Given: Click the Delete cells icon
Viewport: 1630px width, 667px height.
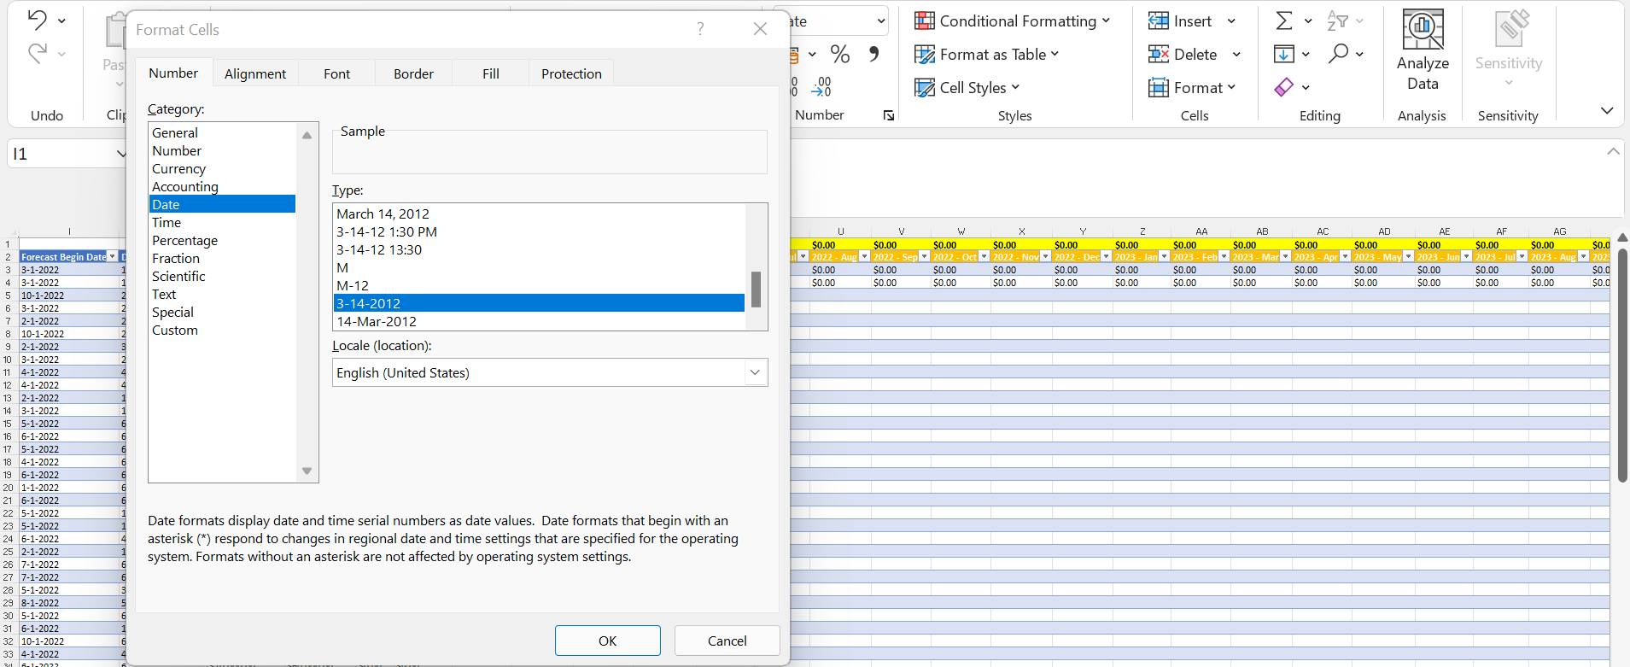Looking at the screenshot, I should (x=1159, y=55).
